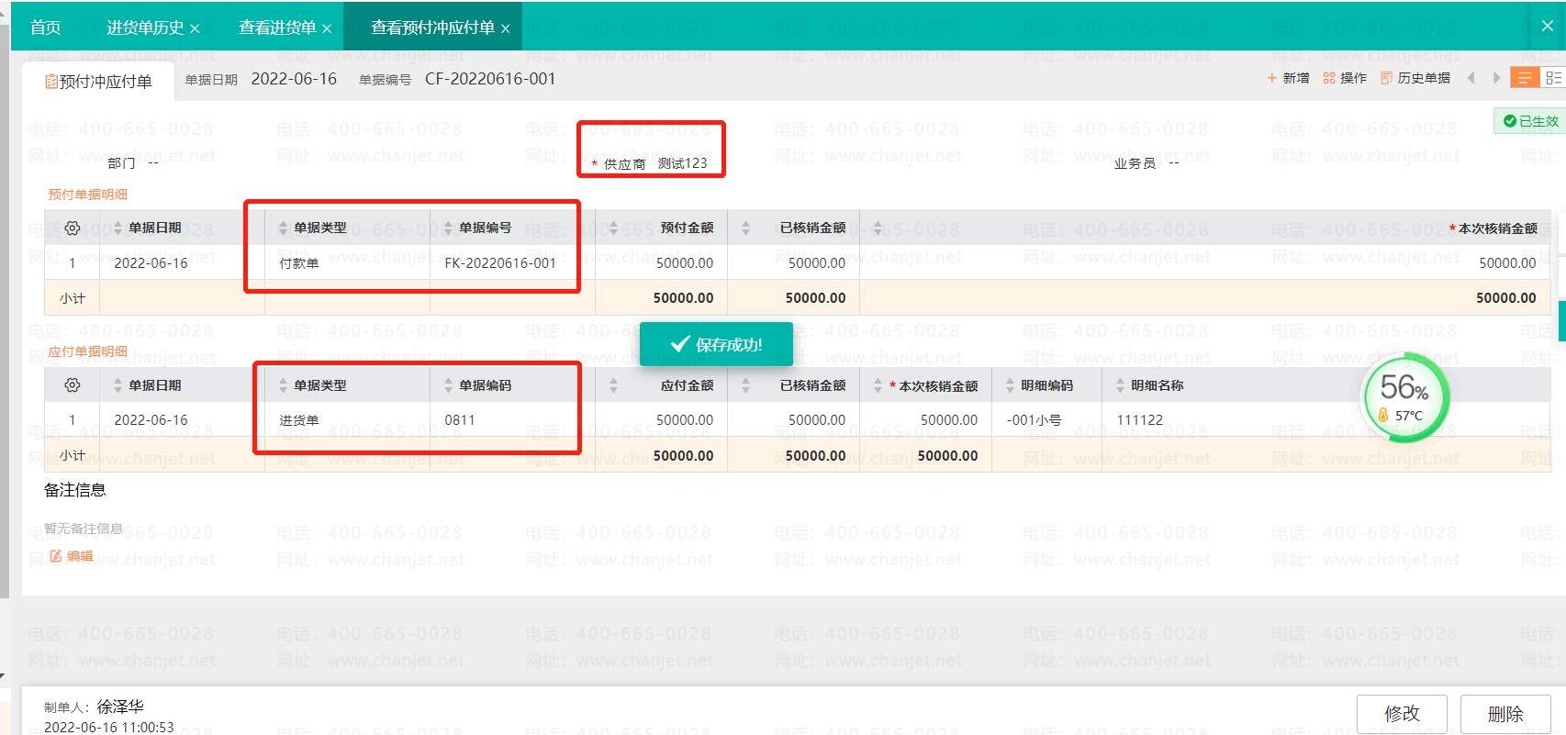
Task: Go to the next document arrow
Action: point(1496,78)
